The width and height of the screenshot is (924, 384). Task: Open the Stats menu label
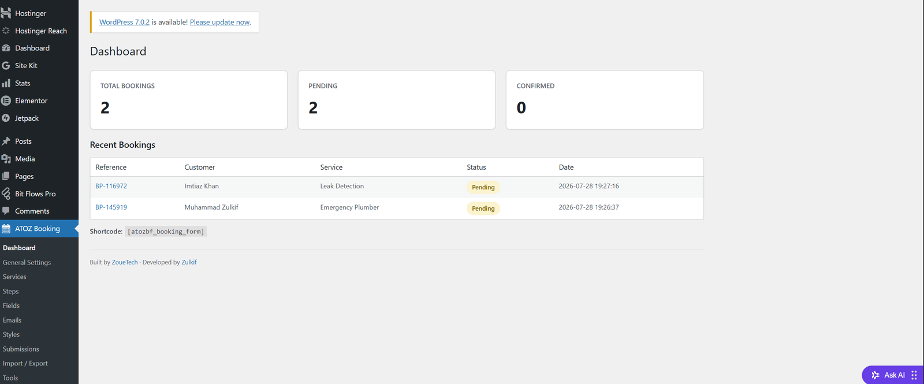pos(23,83)
